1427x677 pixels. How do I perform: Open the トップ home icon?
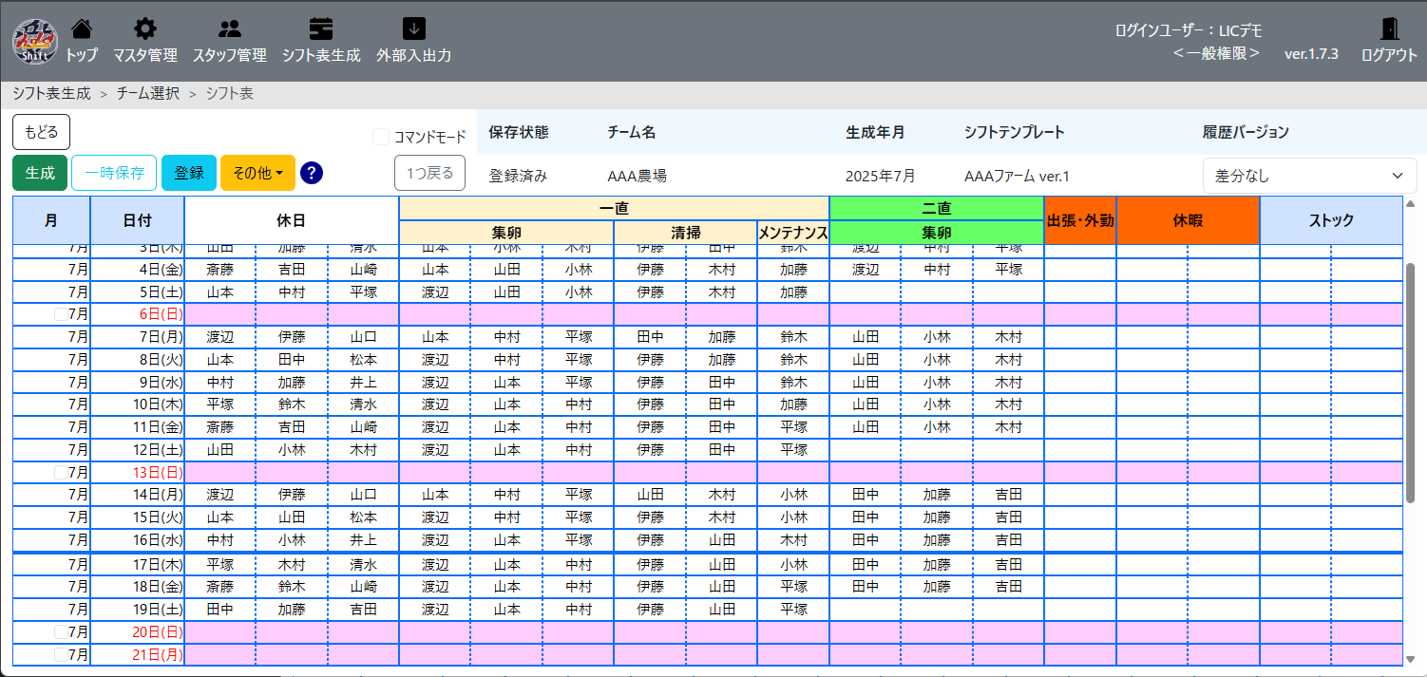(x=82, y=28)
